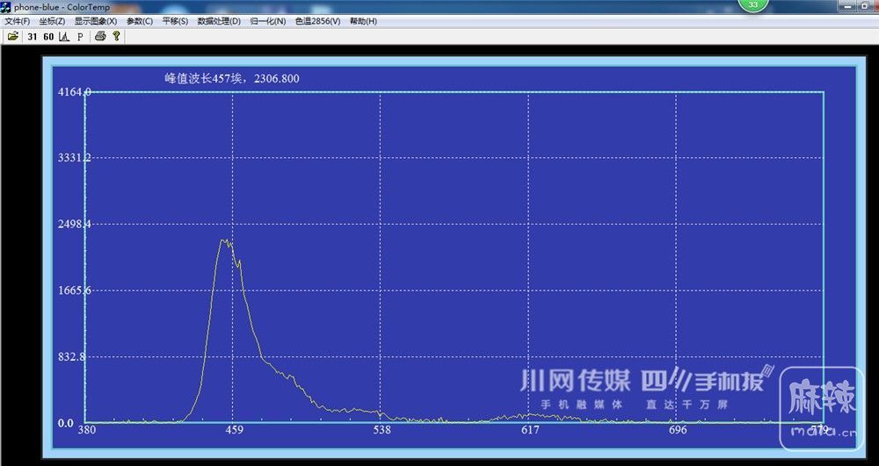Open the 色温2856(V) menu

pyautogui.click(x=317, y=21)
